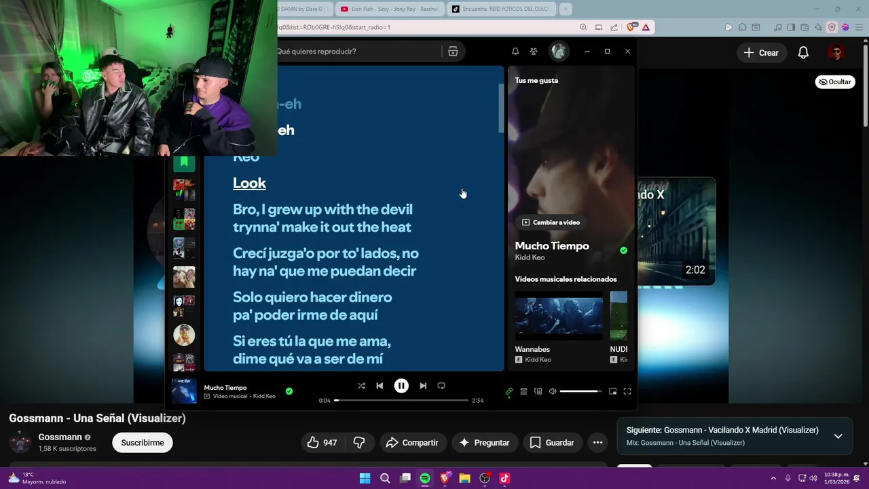The width and height of the screenshot is (869, 489).
Task: Mute the Spotify volume speaker icon
Action: click(x=553, y=391)
